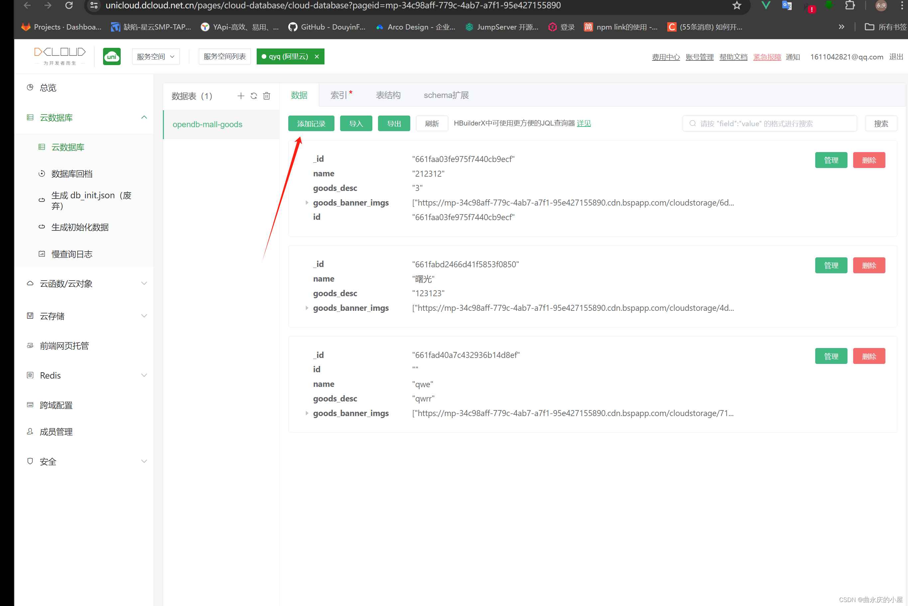This screenshot has width=908, height=606.
Task: Close the qyq (阿里云) space tab
Action: (317, 56)
